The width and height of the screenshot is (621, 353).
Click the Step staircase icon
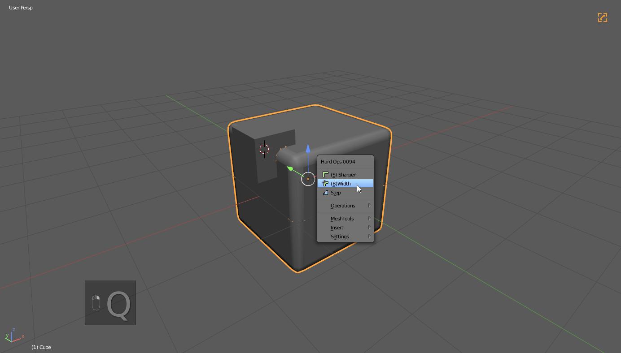coord(325,193)
